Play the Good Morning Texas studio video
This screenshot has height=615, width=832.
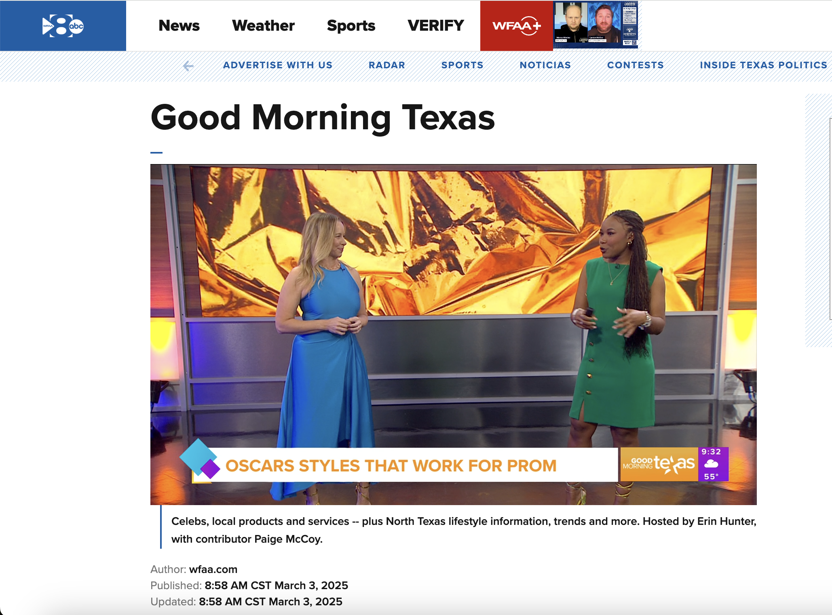[x=453, y=334]
